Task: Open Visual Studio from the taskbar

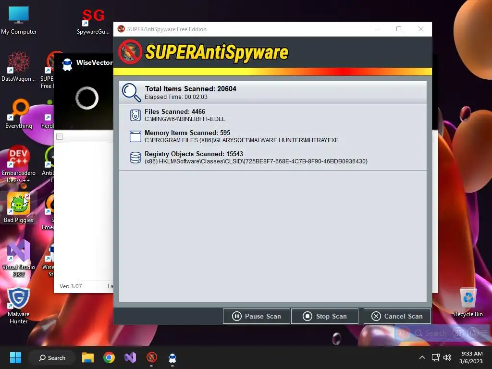Action: pyautogui.click(x=130, y=357)
